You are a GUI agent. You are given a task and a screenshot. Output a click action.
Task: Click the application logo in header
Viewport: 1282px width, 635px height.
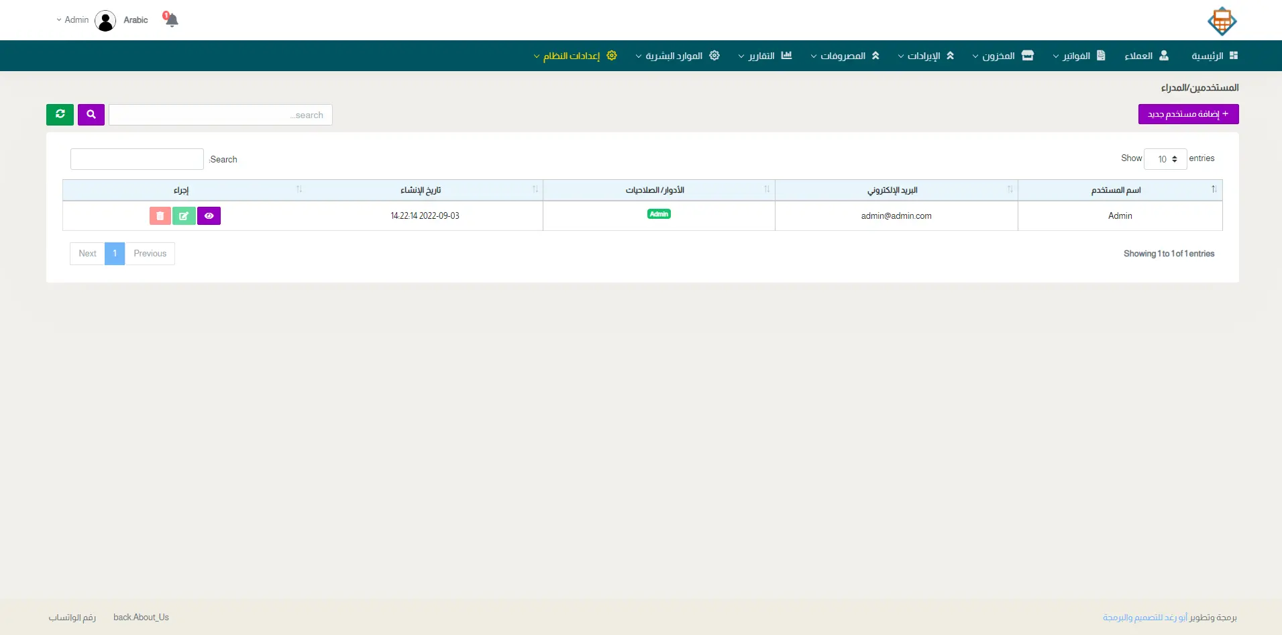(1222, 21)
